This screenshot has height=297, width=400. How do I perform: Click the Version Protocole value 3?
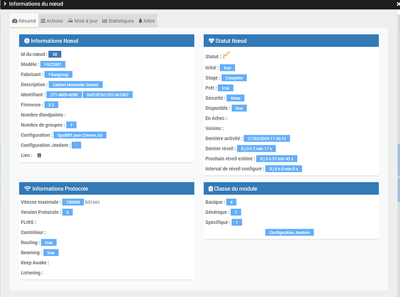[x=67, y=213]
